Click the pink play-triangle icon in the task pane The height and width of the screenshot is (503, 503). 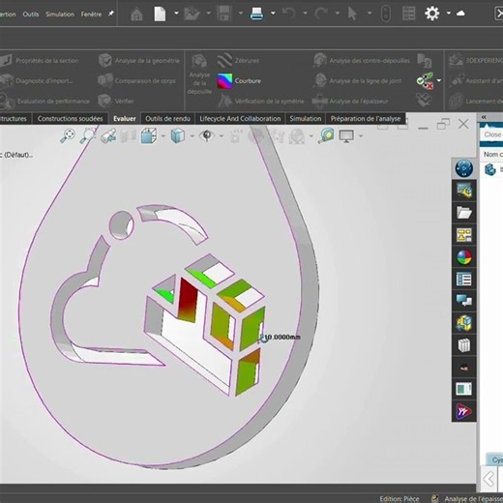(x=464, y=411)
